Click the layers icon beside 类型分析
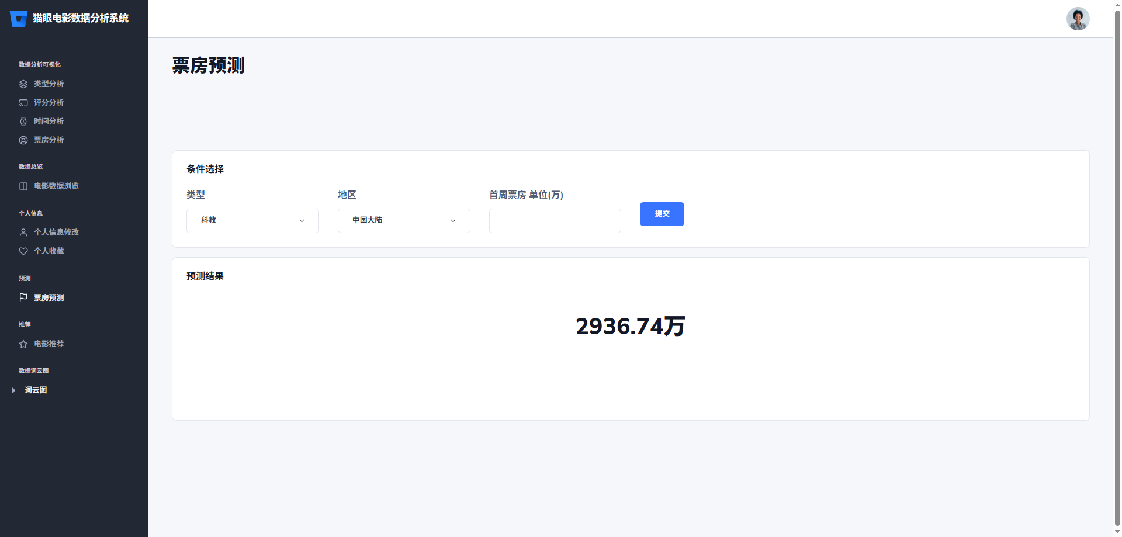Viewport: 1122px width, 537px height. click(x=23, y=84)
